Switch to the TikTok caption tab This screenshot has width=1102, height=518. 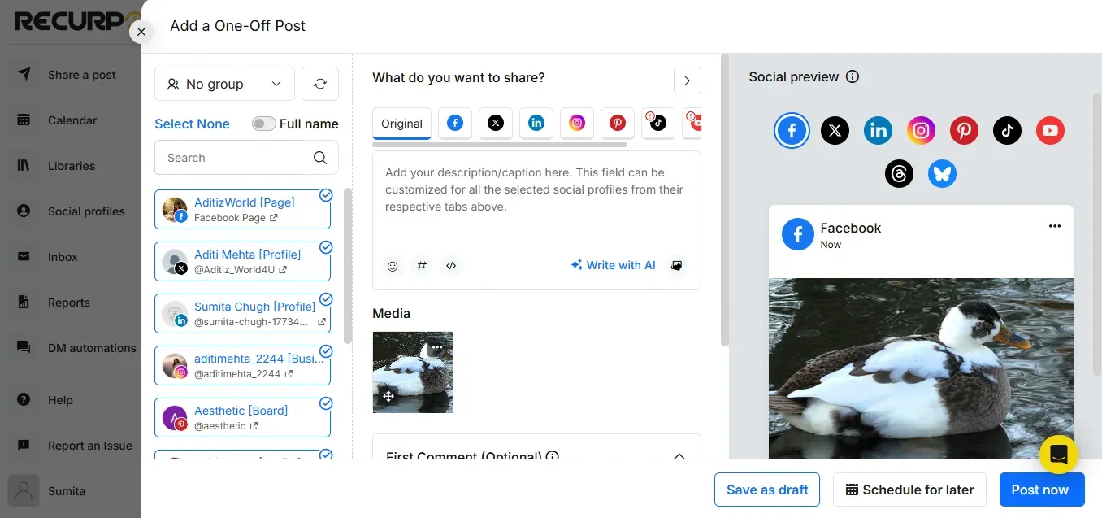tap(658, 123)
